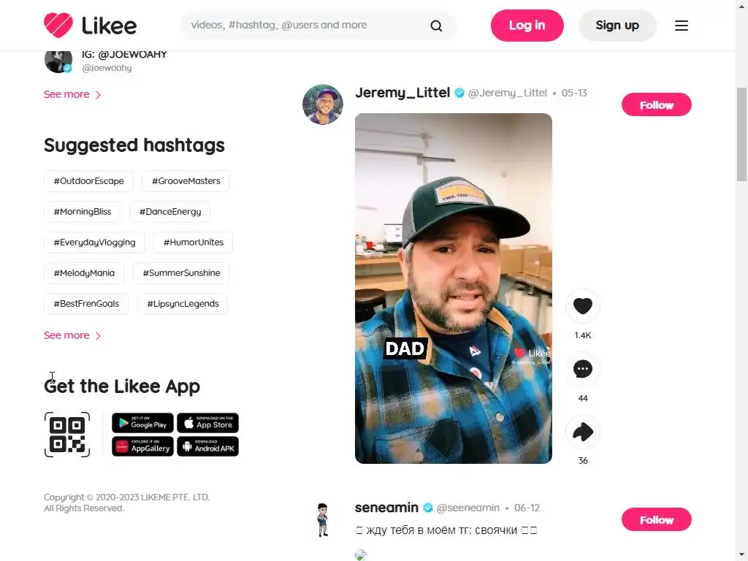Click the Google Play download badge
Screen dimensions: 748x561
tap(142, 423)
